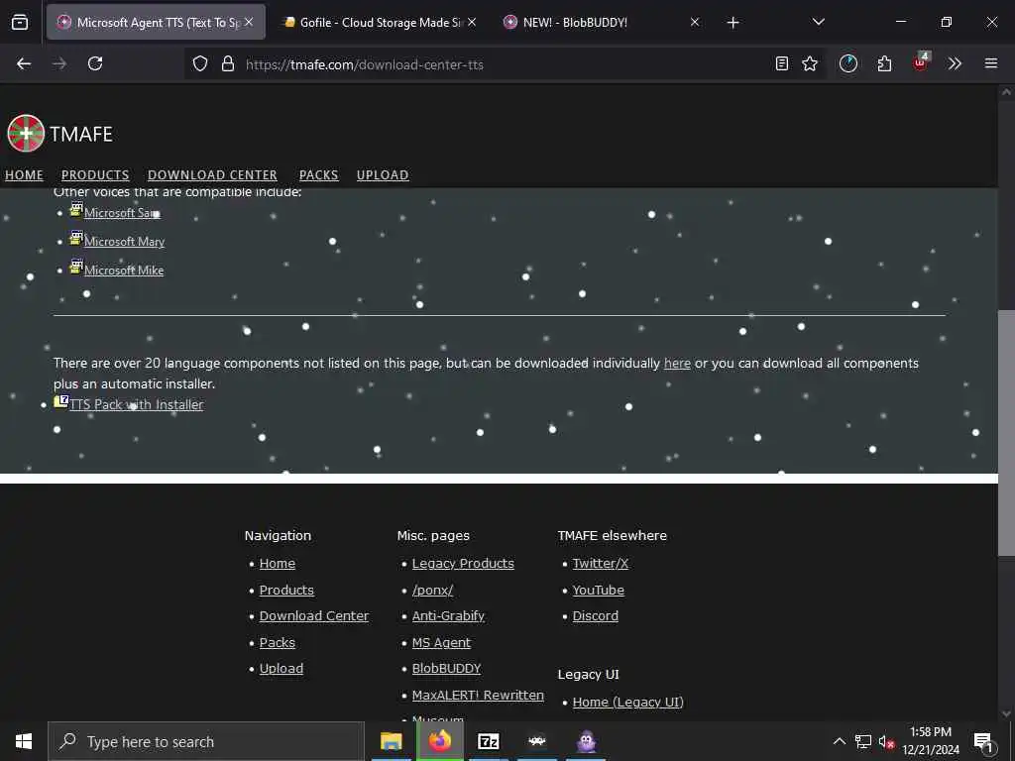The height and width of the screenshot is (761, 1015).
Task: Open the BlobBUDDY footer link
Action: [446, 669]
